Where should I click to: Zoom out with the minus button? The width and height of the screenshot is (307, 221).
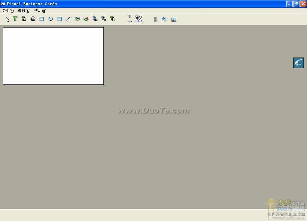coord(130,21)
